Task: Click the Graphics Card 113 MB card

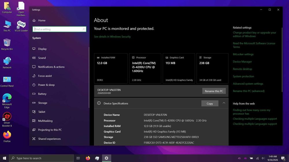Action: pyautogui.click(x=179, y=68)
